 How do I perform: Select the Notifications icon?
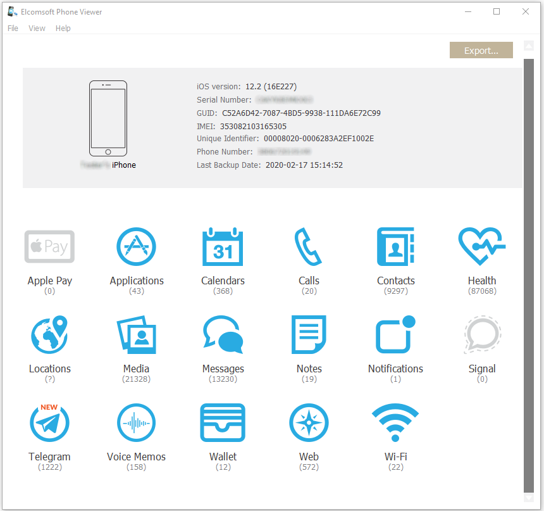395,334
